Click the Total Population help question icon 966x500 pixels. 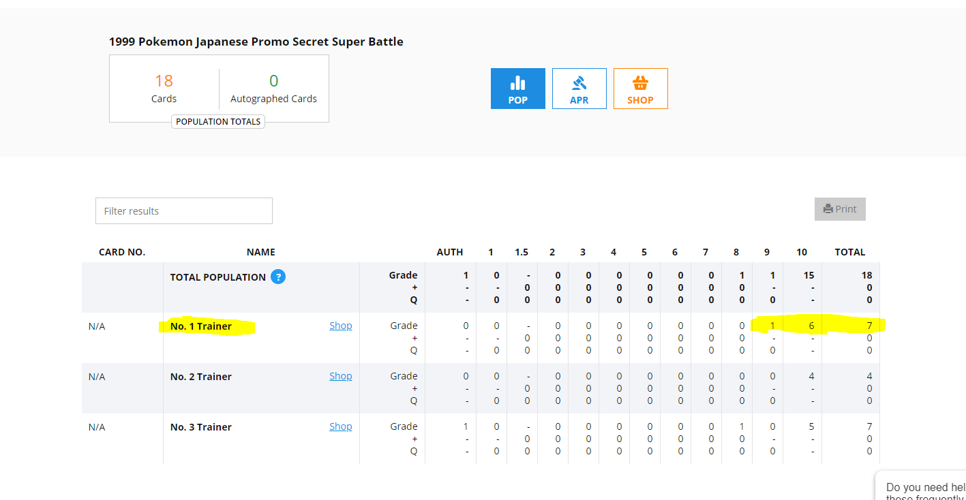pos(278,277)
